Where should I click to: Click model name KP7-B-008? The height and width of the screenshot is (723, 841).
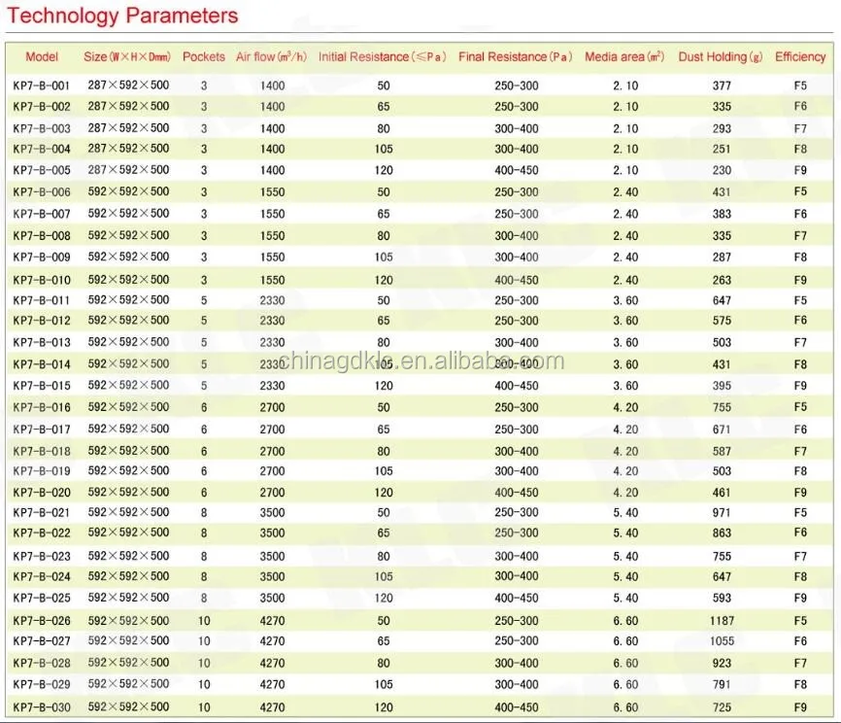[x=42, y=236]
